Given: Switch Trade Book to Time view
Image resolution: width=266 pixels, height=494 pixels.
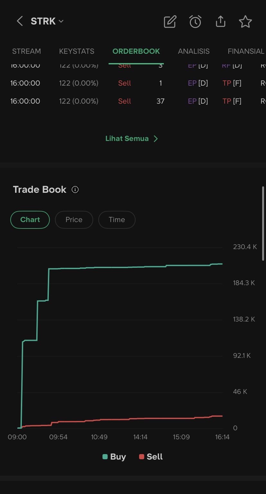Looking at the screenshot, I should pos(117,220).
